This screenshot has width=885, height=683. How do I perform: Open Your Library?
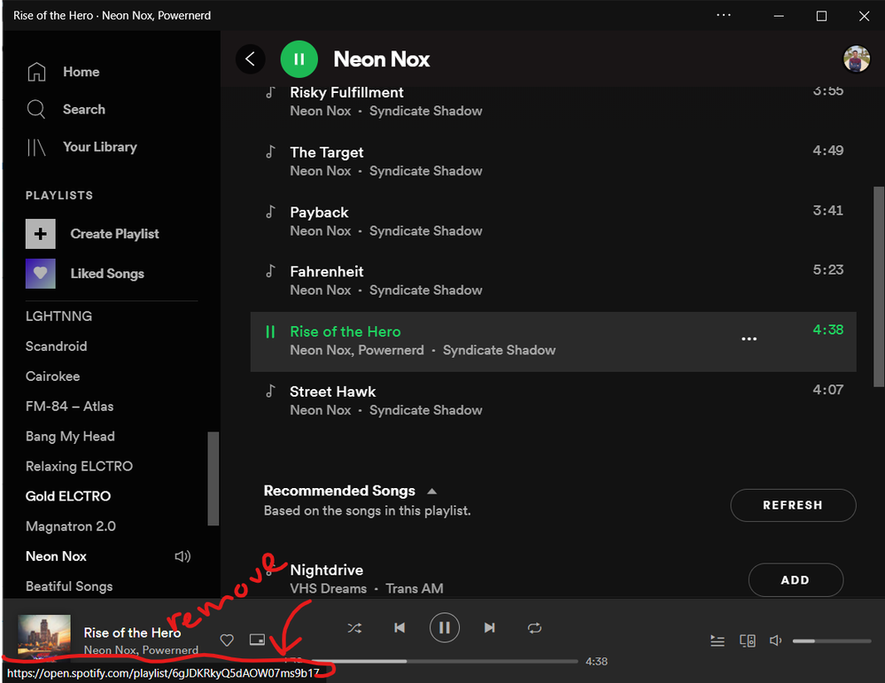click(101, 147)
